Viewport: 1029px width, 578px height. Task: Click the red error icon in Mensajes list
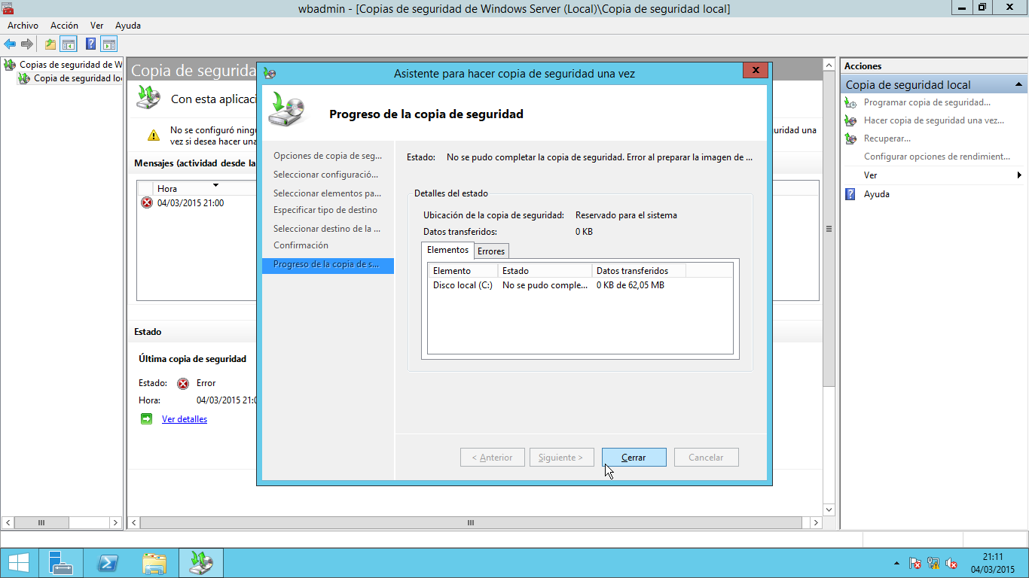click(x=147, y=202)
